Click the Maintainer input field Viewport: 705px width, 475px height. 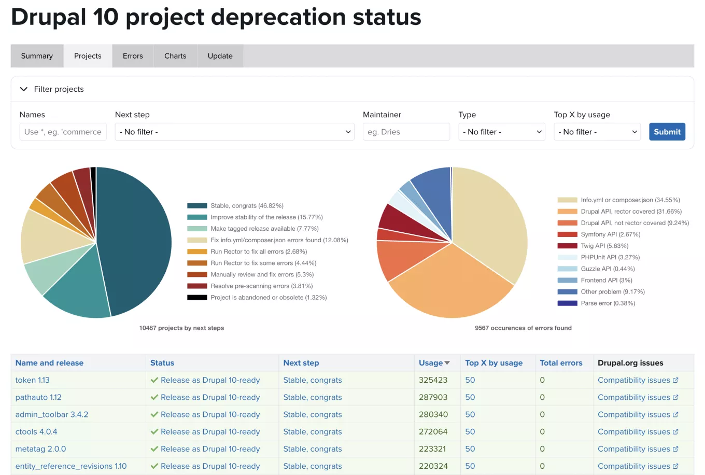(x=406, y=132)
